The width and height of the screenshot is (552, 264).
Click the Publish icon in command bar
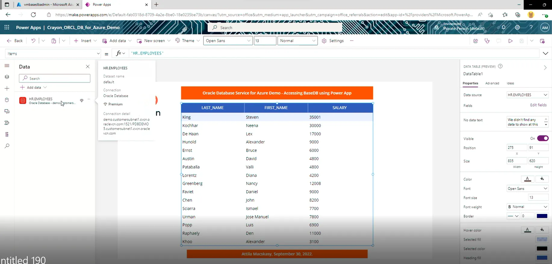pyautogui.click(x=542, y=41)
